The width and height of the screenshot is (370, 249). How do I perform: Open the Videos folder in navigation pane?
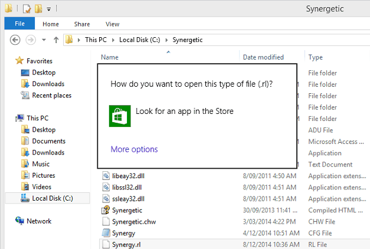click(x=41, y=186)
